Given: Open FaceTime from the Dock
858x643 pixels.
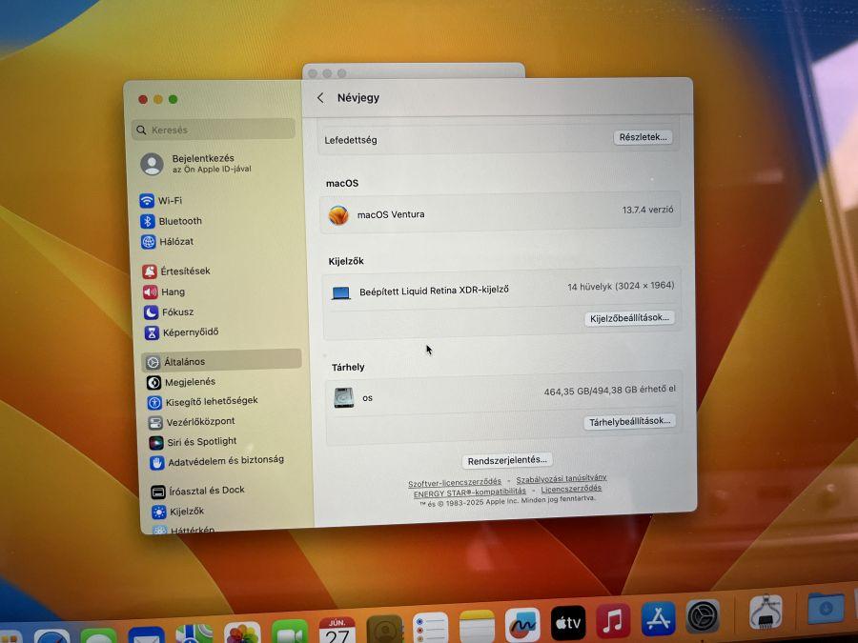Looking at the screenshot, I should (290, 633).
